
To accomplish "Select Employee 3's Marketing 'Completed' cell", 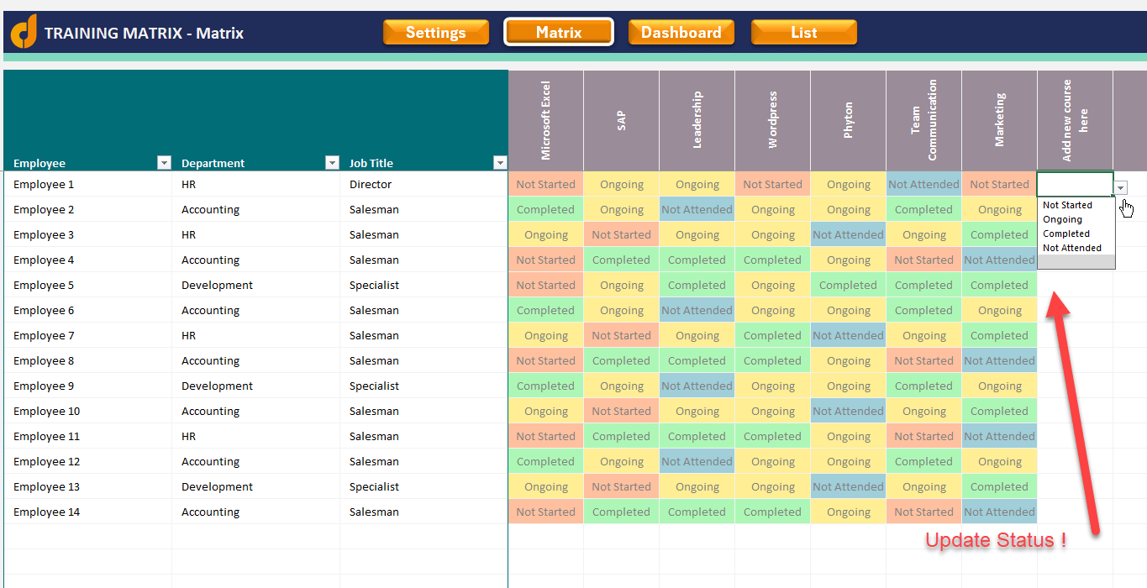I will tap(1000, 234).
